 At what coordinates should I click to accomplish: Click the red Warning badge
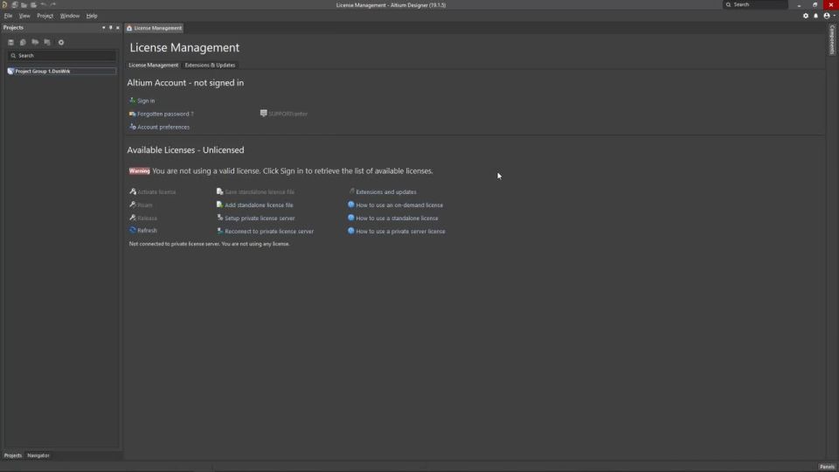tap(140, 171)
